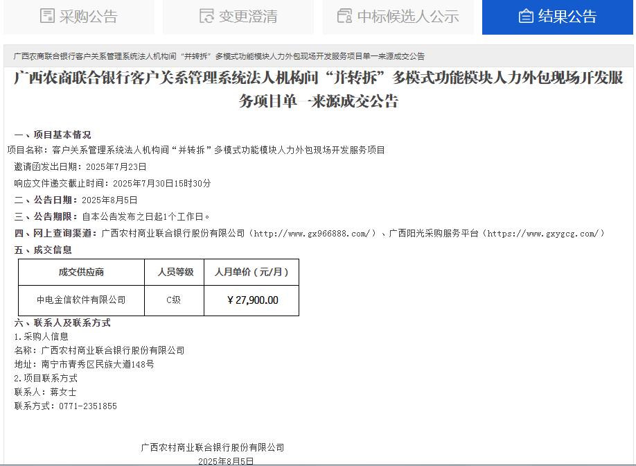This screenshot has height=466, width=636.
Task: Click the large bold announcement heading
Action: pyautogui.click(x=319, y=89)
